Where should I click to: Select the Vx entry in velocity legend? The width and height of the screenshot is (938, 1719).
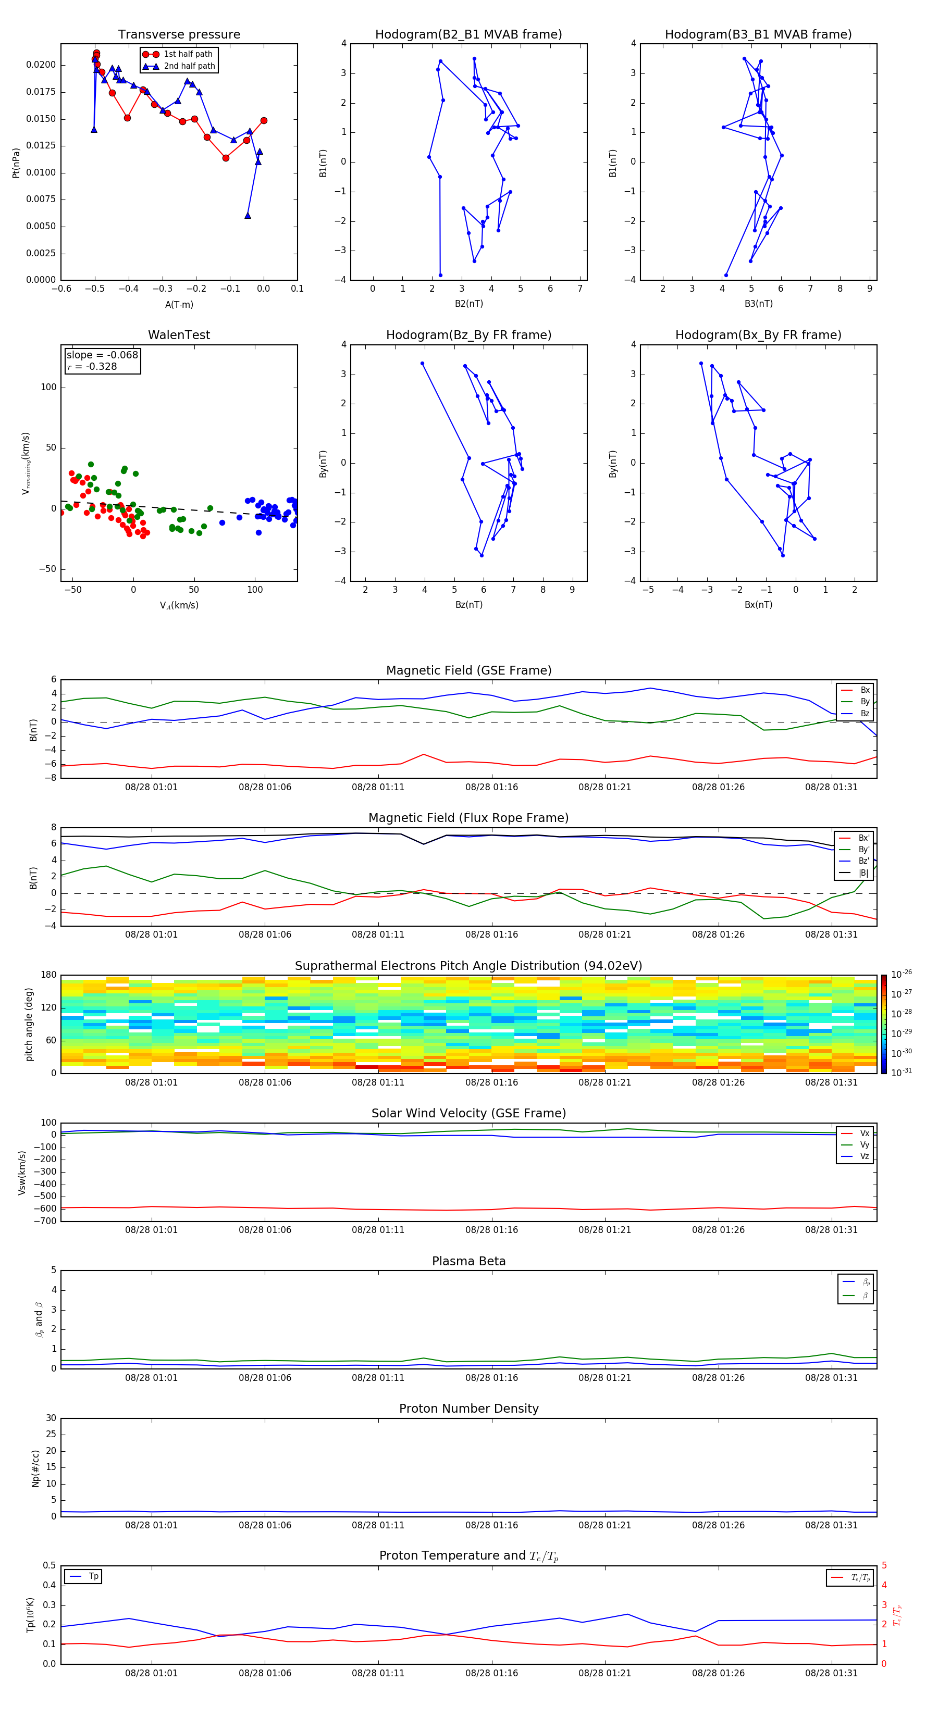click(x=856, y=1133)
